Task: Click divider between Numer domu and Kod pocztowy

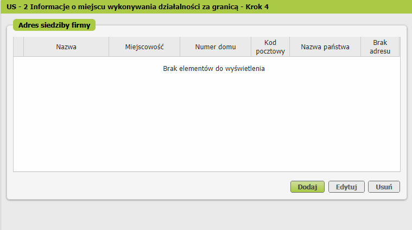Action: (251, 47)
